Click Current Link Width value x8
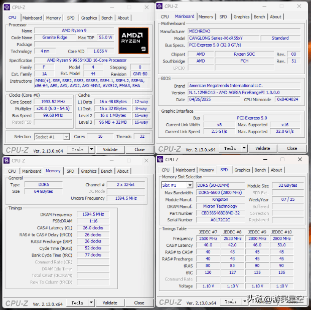 [219, 125]
